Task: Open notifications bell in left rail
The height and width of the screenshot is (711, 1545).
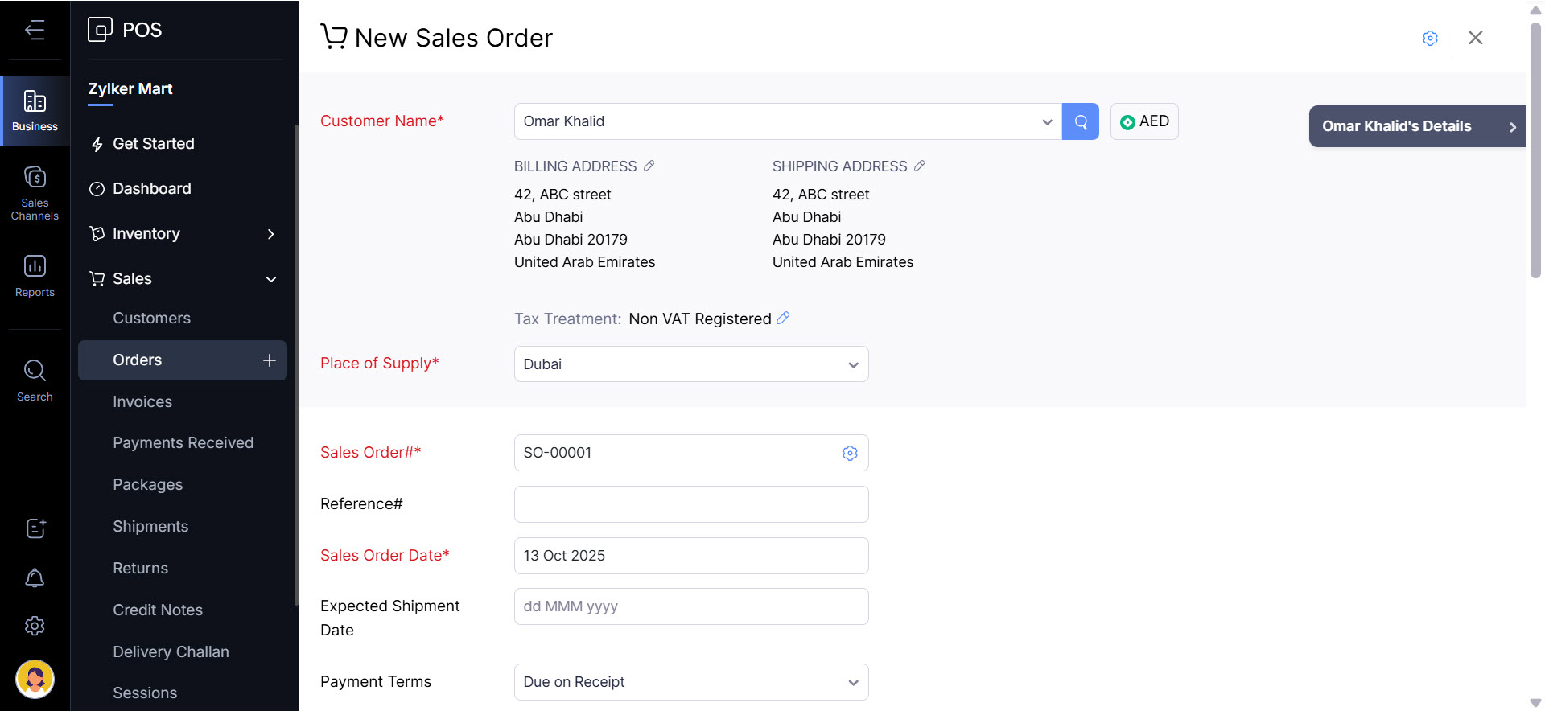Action: (35, 577)
